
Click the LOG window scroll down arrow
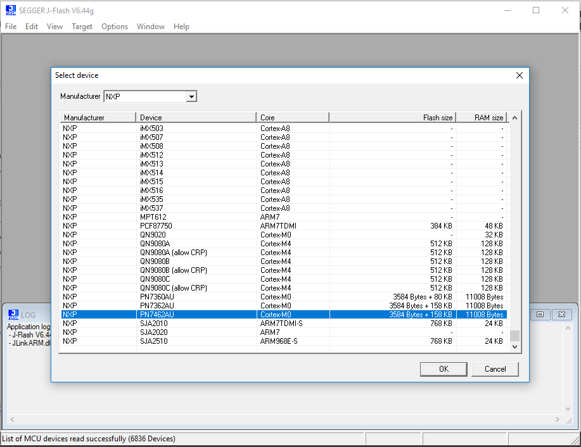click(568, 409)
